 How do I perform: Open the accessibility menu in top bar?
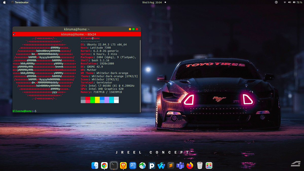click(276, 2)
